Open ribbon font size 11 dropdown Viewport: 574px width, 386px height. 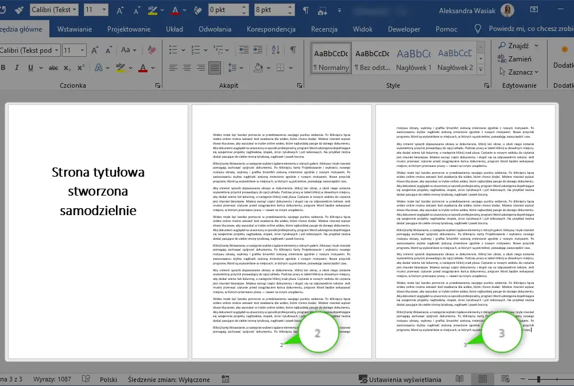click(x=82, y=50)
